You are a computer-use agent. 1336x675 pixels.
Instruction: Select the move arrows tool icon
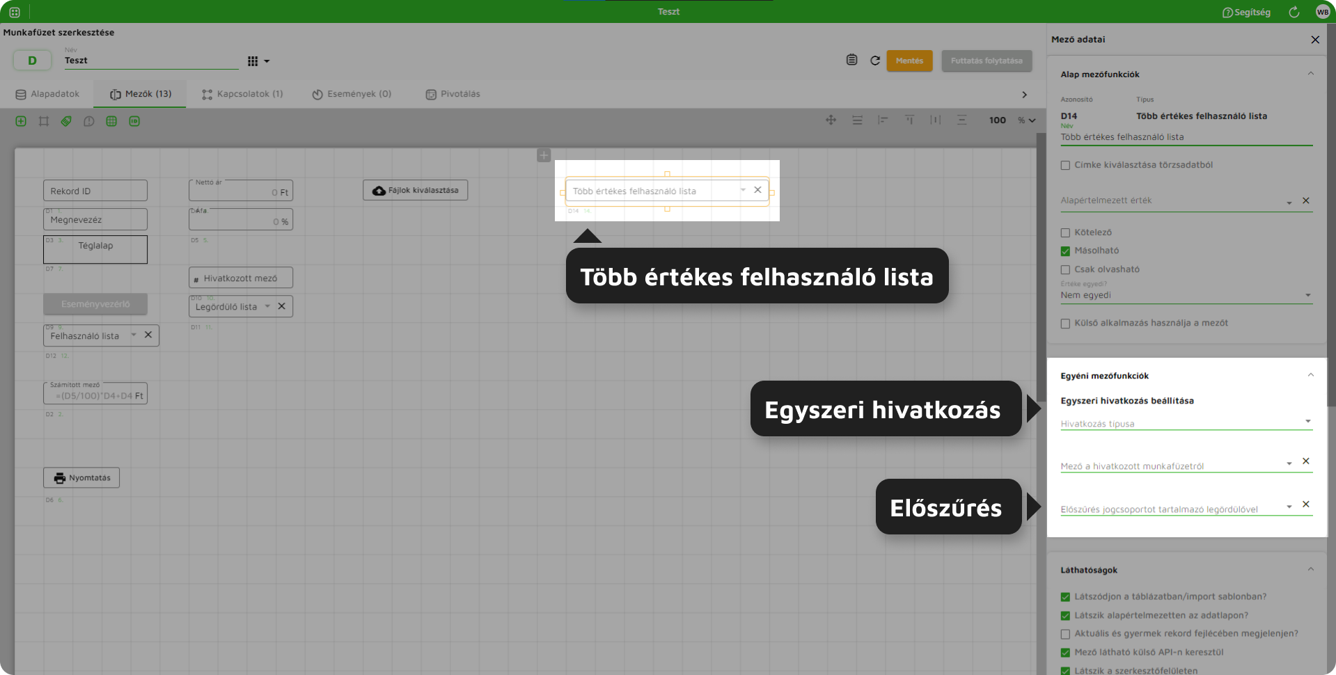831,120
